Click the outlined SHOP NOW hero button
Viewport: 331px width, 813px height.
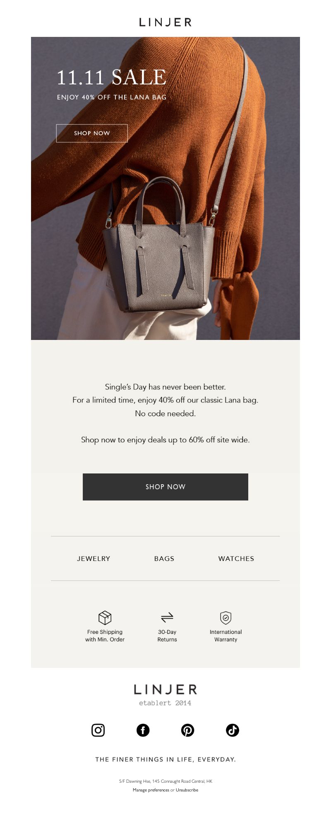(92, 133)
